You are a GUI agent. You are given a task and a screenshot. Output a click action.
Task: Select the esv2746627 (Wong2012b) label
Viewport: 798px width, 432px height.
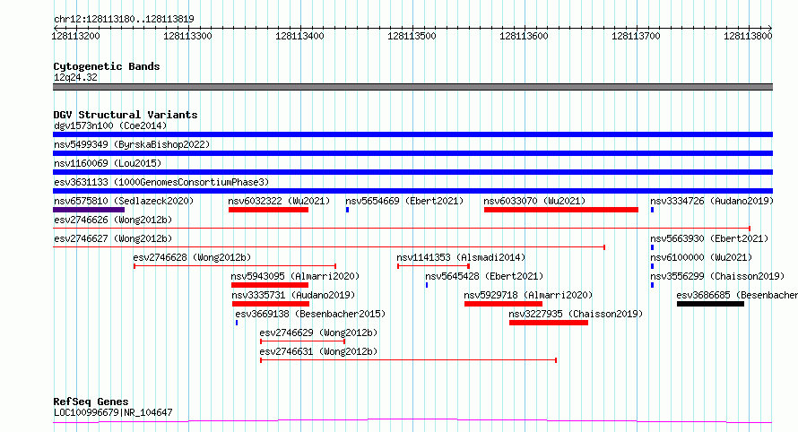point(113,238)
